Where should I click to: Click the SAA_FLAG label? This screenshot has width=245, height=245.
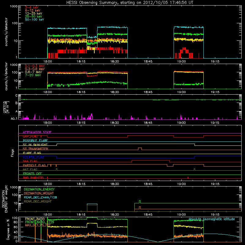[x=30, y=161]
